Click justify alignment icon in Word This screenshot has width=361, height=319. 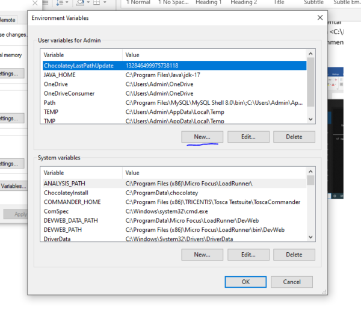(45, 2)
